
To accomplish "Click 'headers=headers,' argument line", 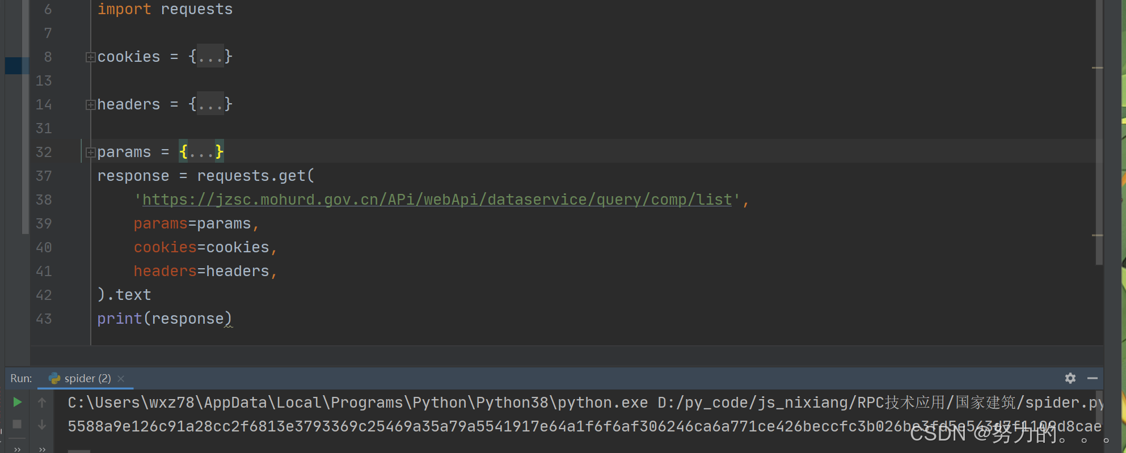I will click(x=205, y=271).
